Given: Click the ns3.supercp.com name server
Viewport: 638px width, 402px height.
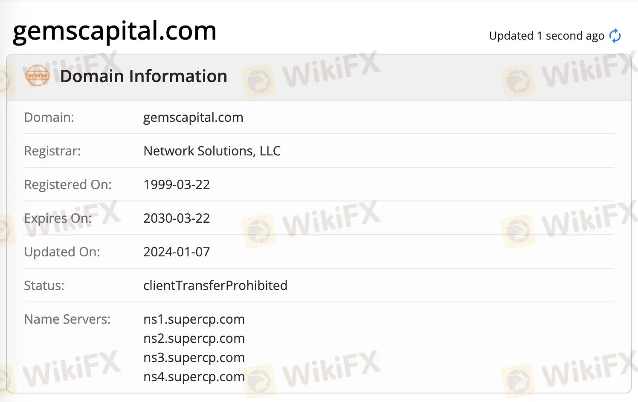Looking at the screenshot, I should pyautogui.click(x=194, y=357).
